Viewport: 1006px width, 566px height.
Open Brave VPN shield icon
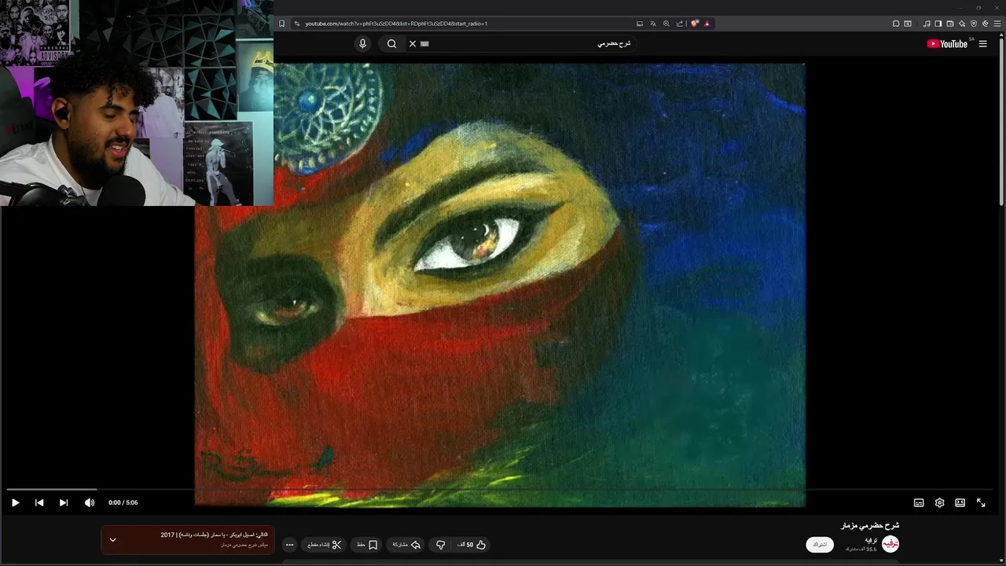pyautogui.click(x=974, y=24)
